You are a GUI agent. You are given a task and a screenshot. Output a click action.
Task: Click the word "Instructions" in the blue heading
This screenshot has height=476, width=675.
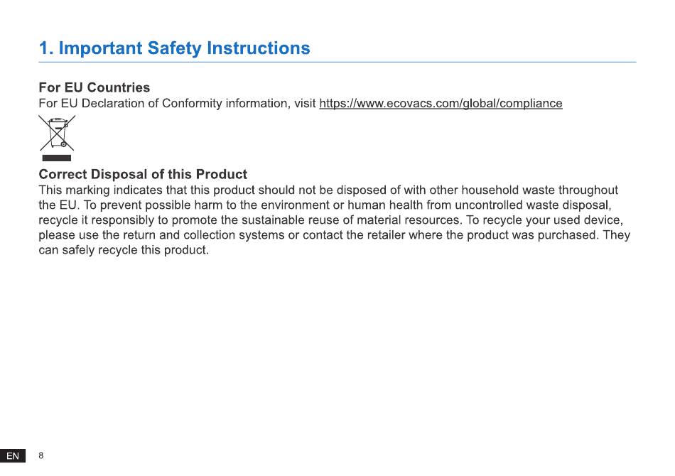pyautogui.click(x=258, y=48)
